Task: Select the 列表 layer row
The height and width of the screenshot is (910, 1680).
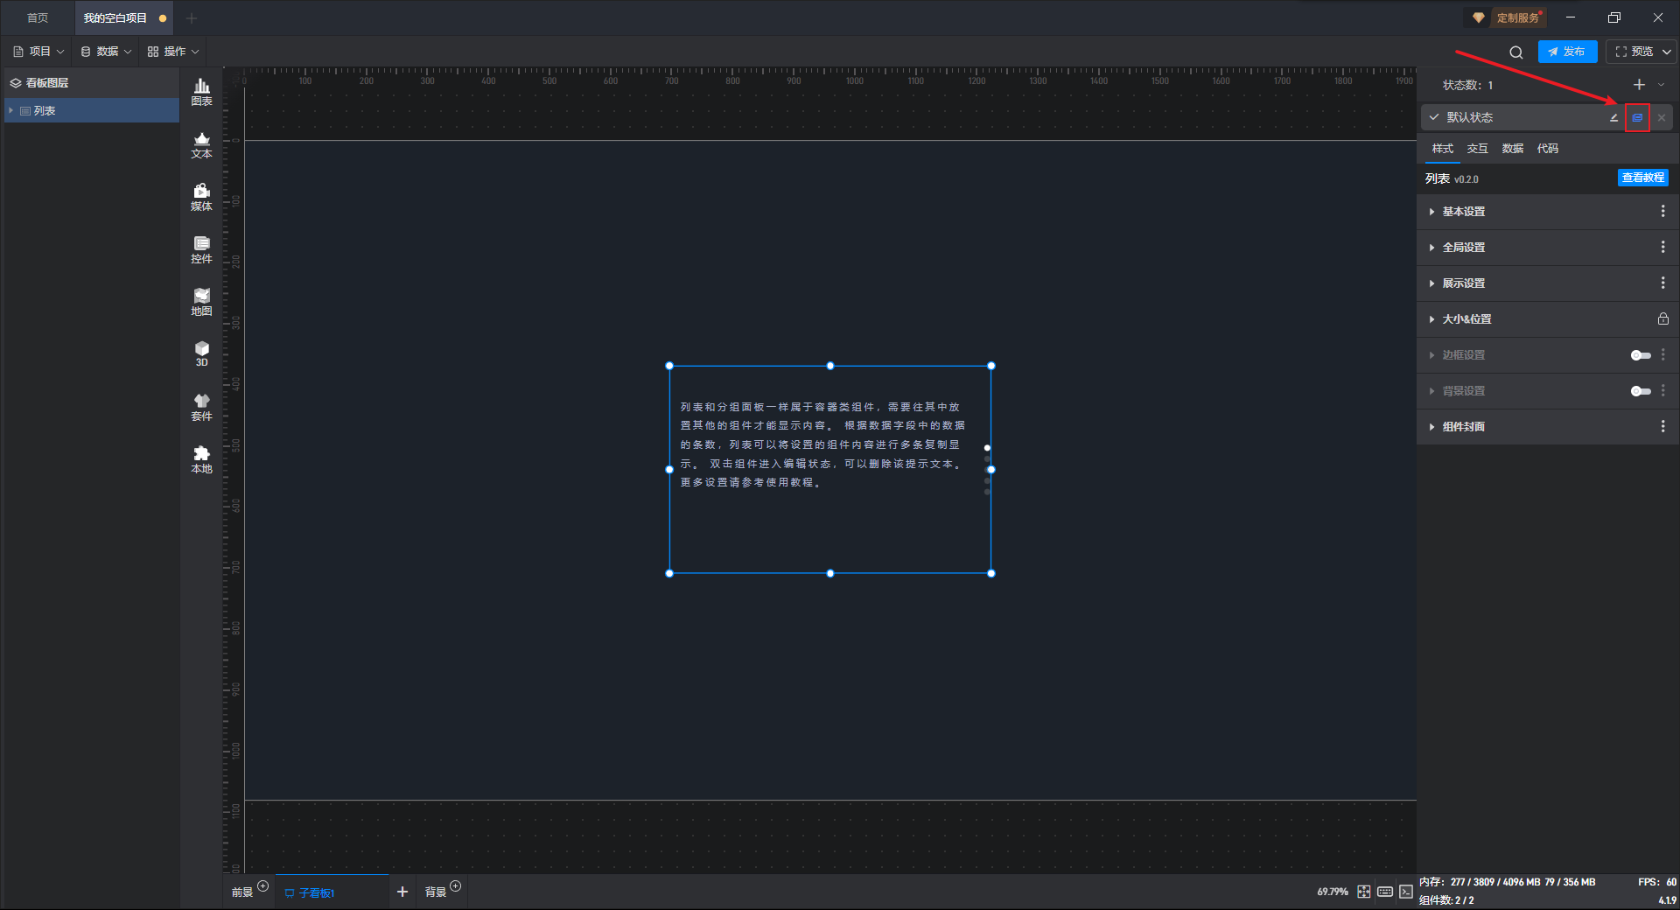Action: point(91,110)
